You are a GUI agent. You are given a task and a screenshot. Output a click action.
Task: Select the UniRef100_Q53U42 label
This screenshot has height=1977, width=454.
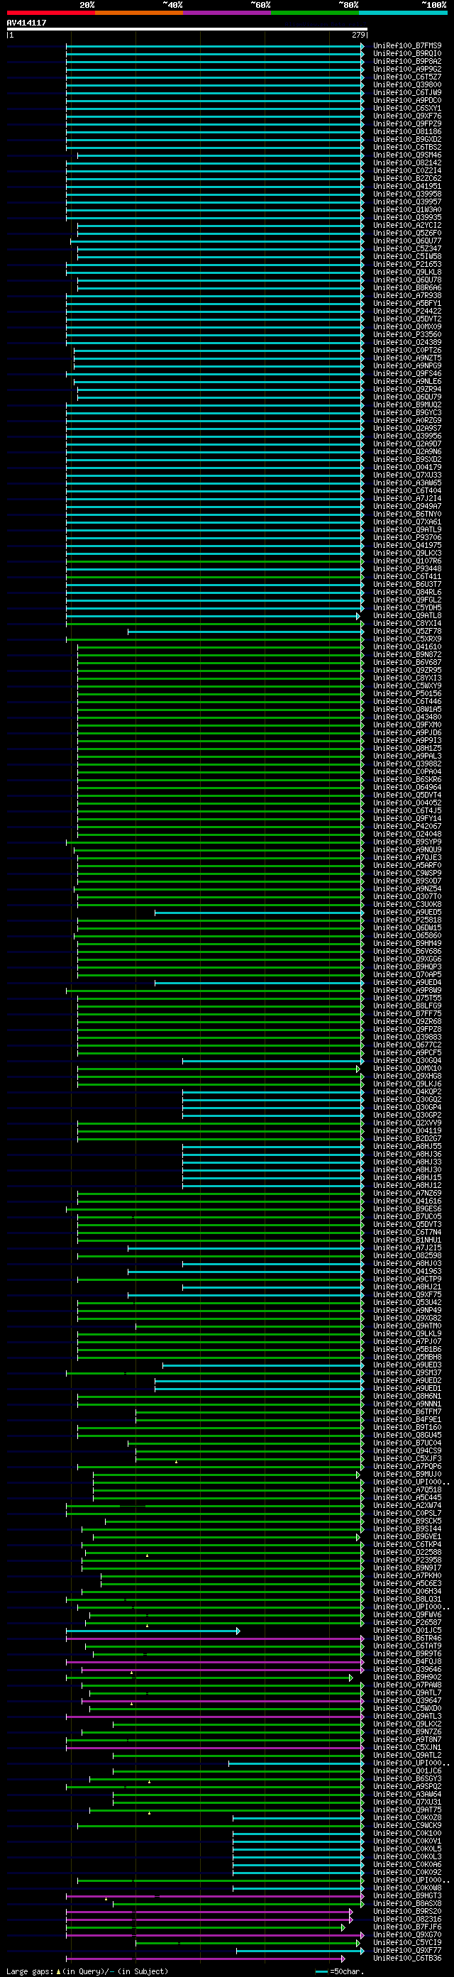[x=407, y=1302]
